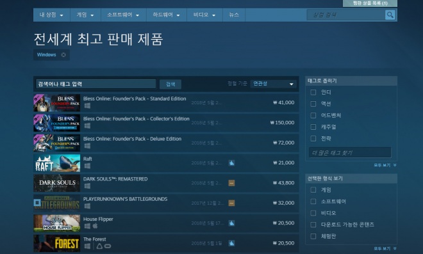Expand 모두 보기 under the type filters
423x254 pixels.
click(385, 248)
